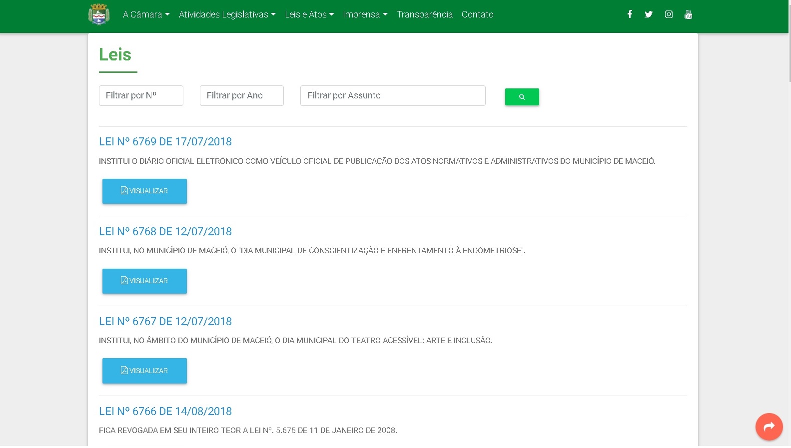This screenshot has height=448, width=791.
Task: Click Visualizar button for Lei 6767
Action: tap(144, 371)
